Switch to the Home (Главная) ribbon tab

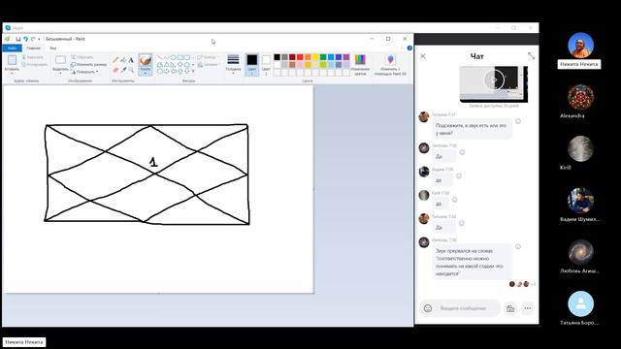pos(34,48)
